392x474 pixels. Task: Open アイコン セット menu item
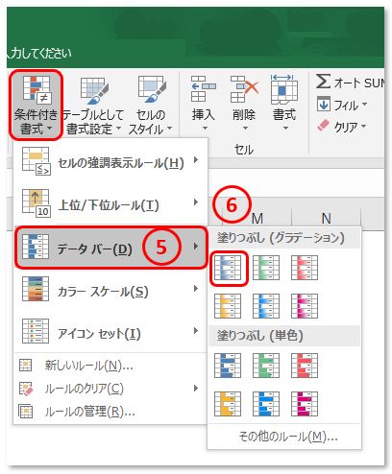point(110,331)
